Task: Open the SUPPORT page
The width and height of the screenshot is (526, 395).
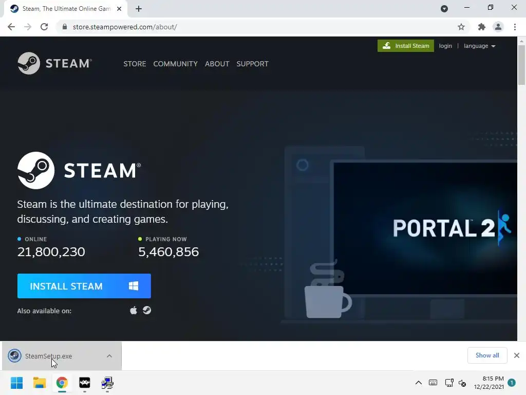Action: tap(252, 64)
